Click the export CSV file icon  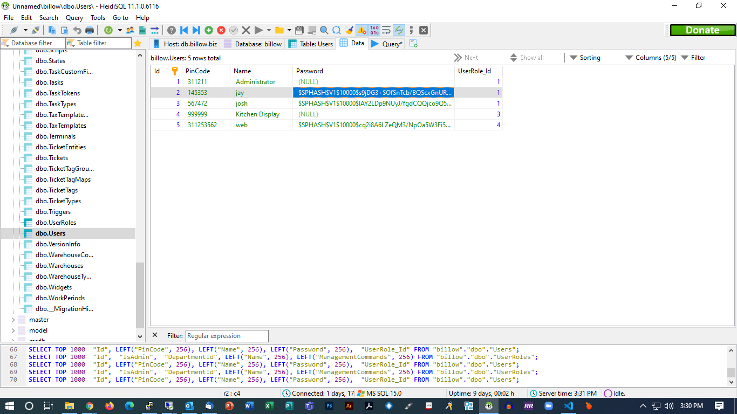(142, 30)
